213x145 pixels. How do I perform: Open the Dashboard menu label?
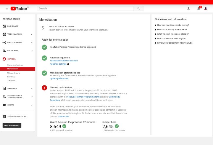[13, 26]
